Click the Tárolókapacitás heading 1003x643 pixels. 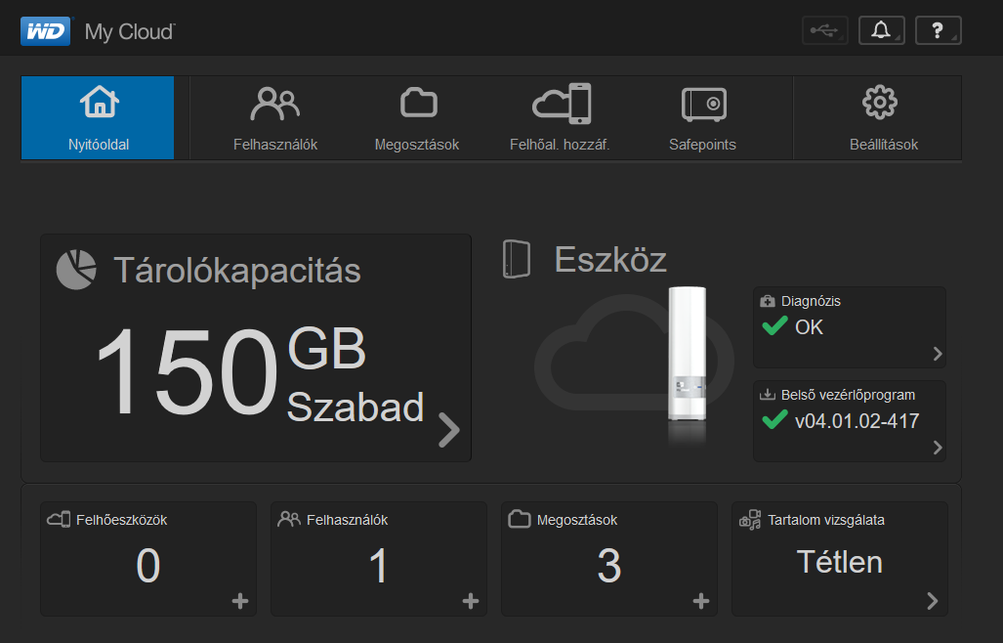click(x=237, y=270)
